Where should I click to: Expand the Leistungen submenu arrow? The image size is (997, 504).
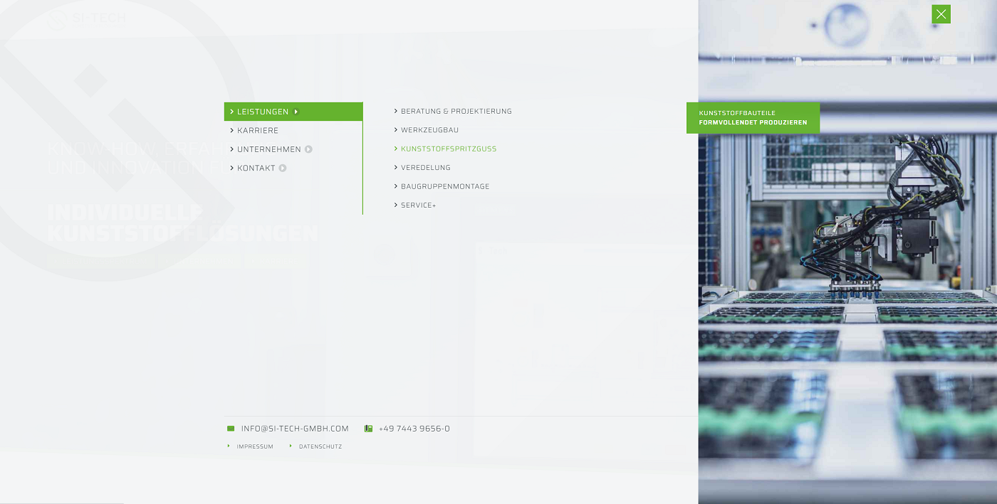296,112
